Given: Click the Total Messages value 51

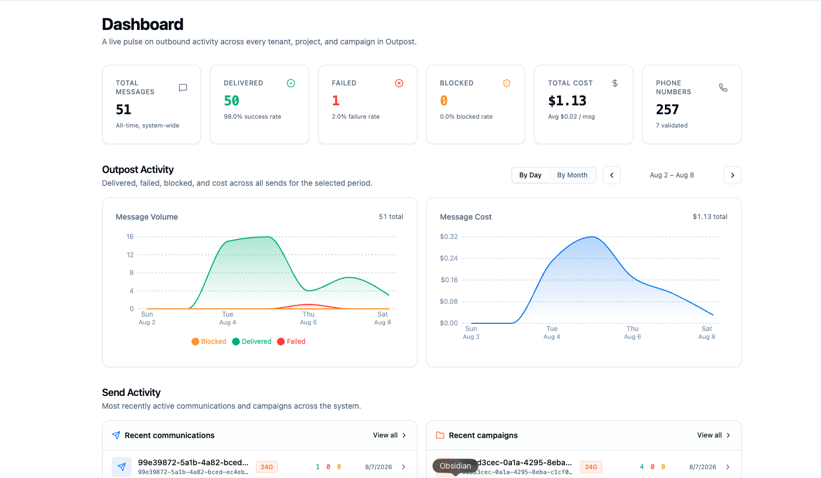Looking at the screenshot, I should point(123,110).
